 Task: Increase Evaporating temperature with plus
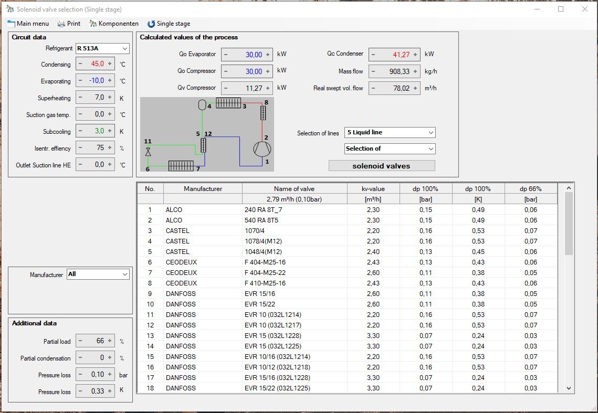pyautogui.click(x=110, y=80)
